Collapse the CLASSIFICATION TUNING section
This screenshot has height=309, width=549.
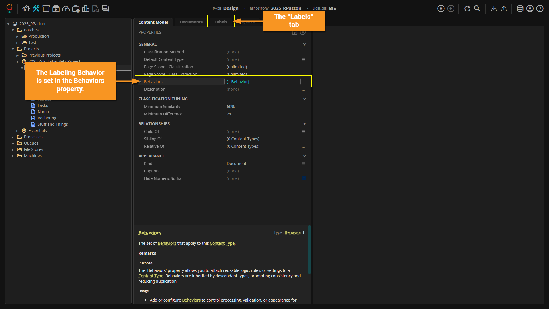[304, 99]
